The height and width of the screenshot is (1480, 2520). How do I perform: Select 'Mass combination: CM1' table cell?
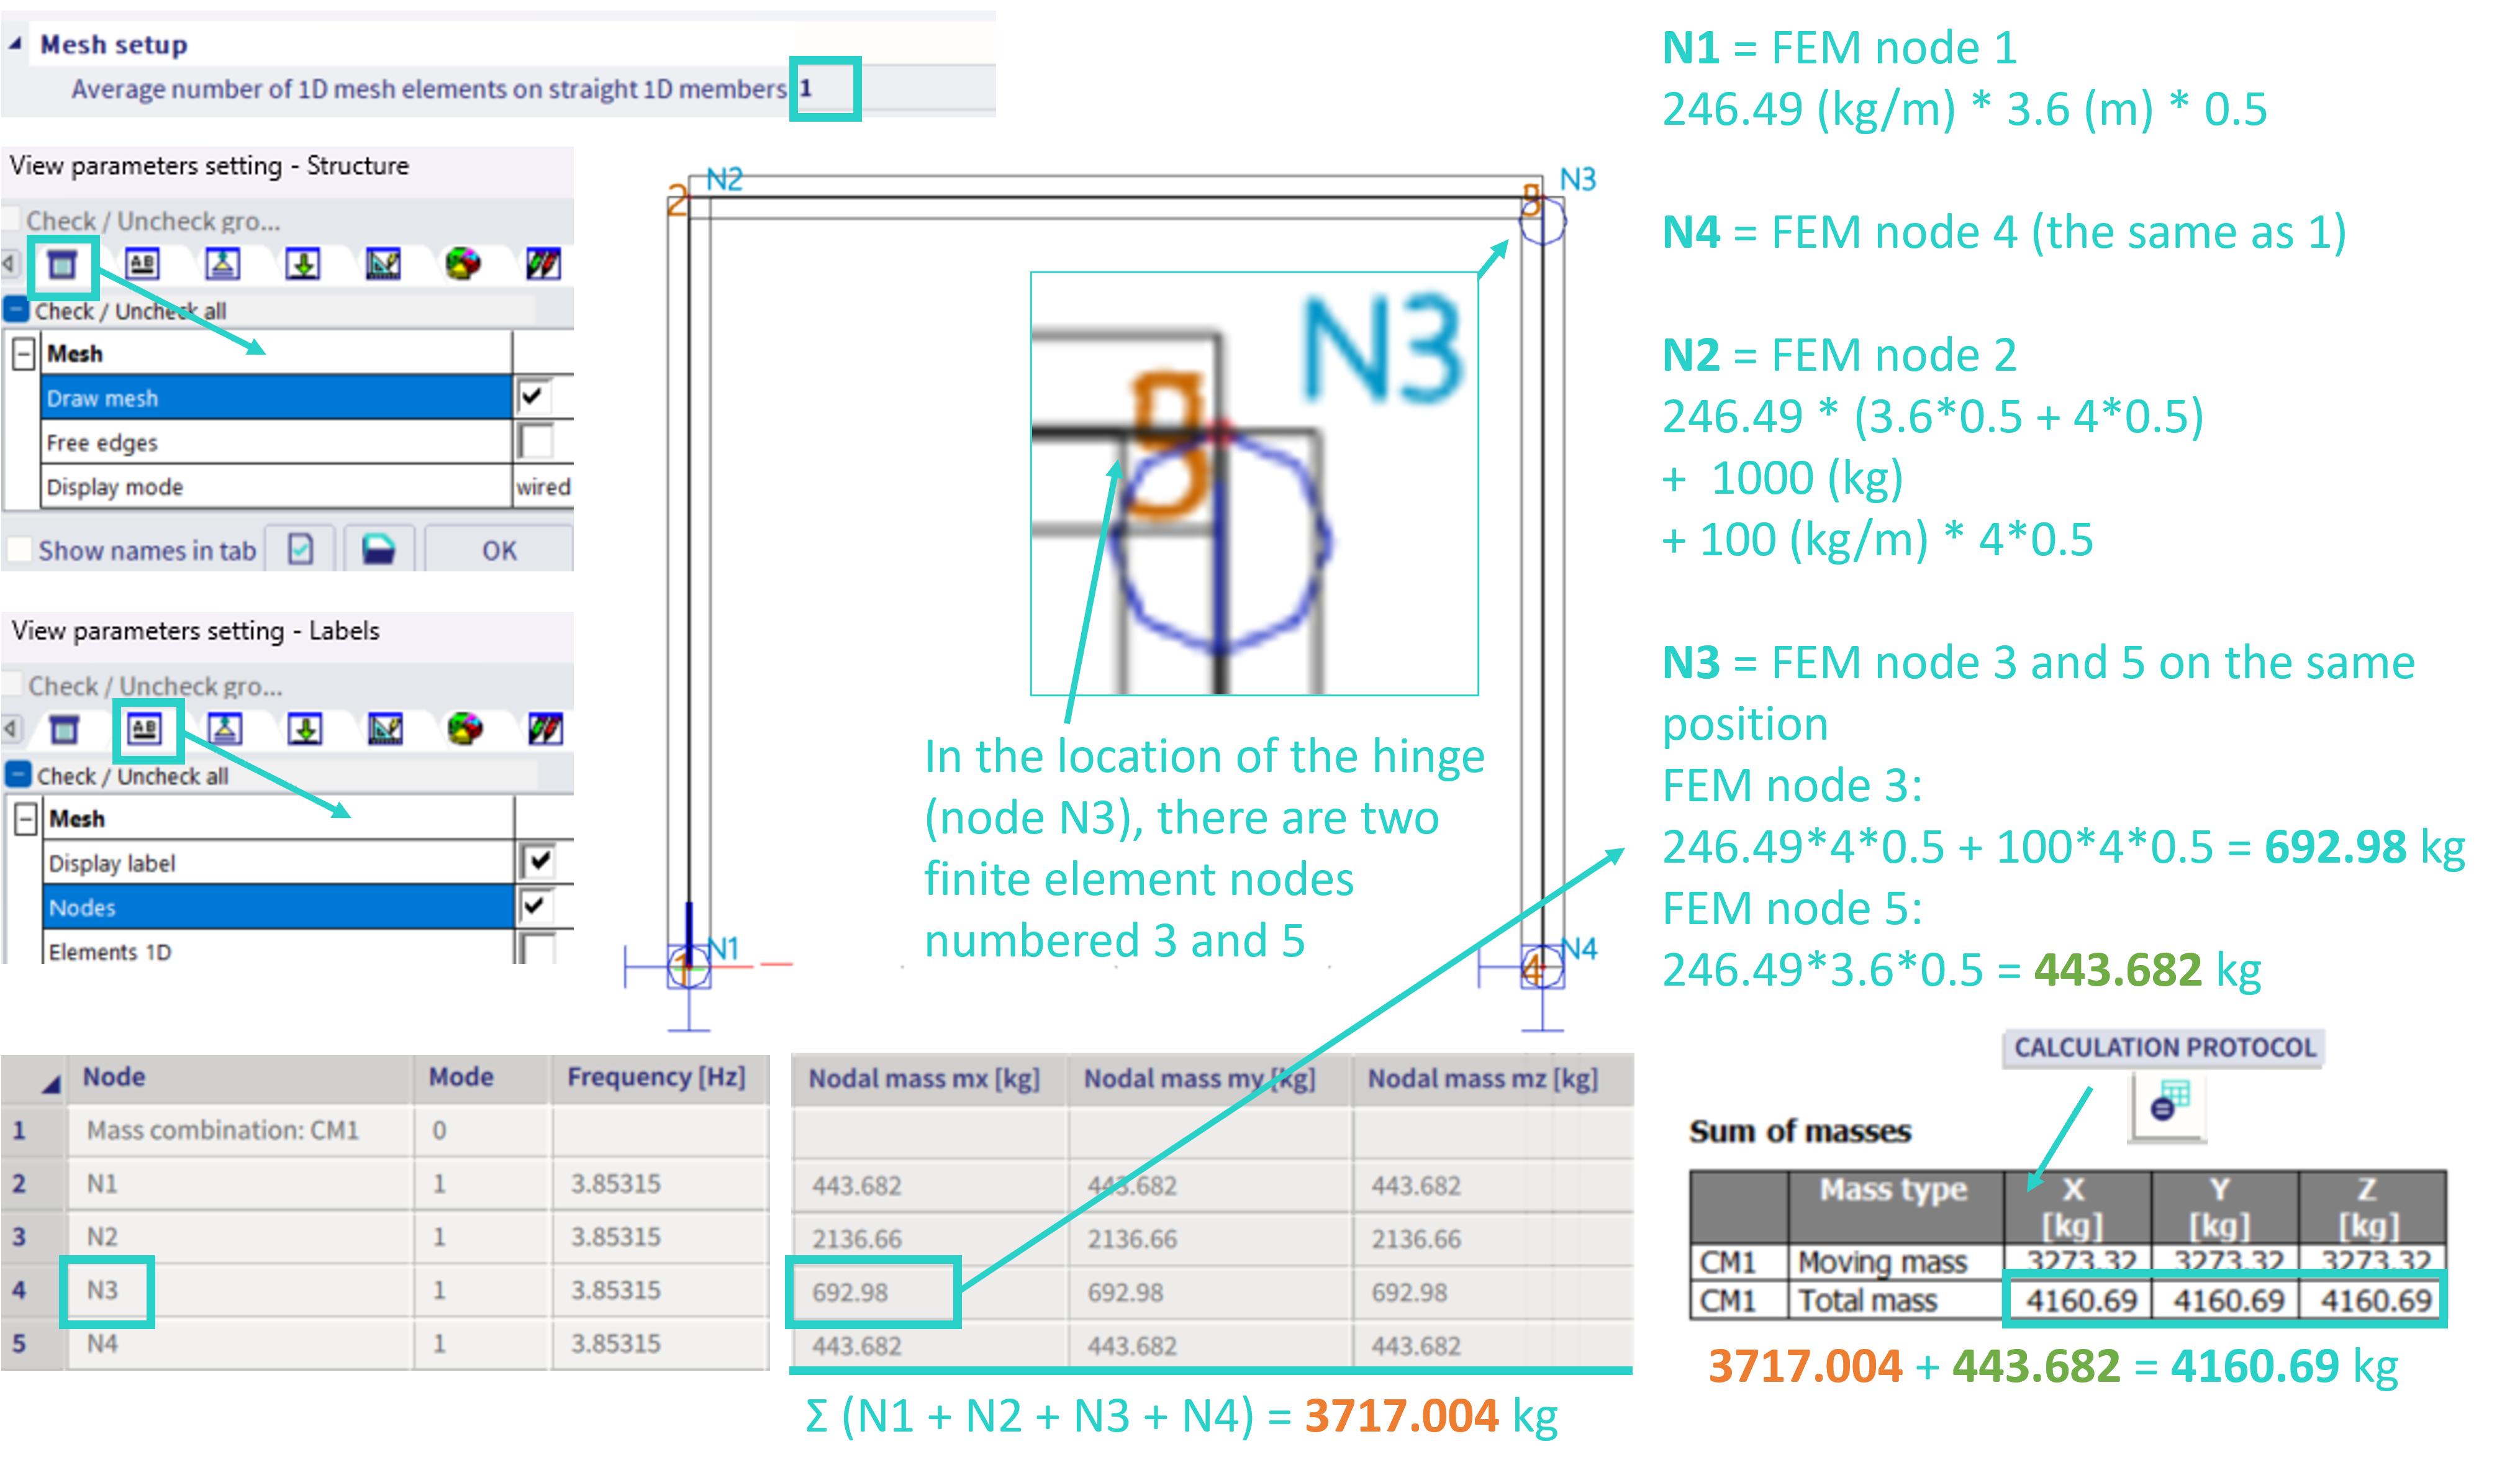[x=240, y=1130]
